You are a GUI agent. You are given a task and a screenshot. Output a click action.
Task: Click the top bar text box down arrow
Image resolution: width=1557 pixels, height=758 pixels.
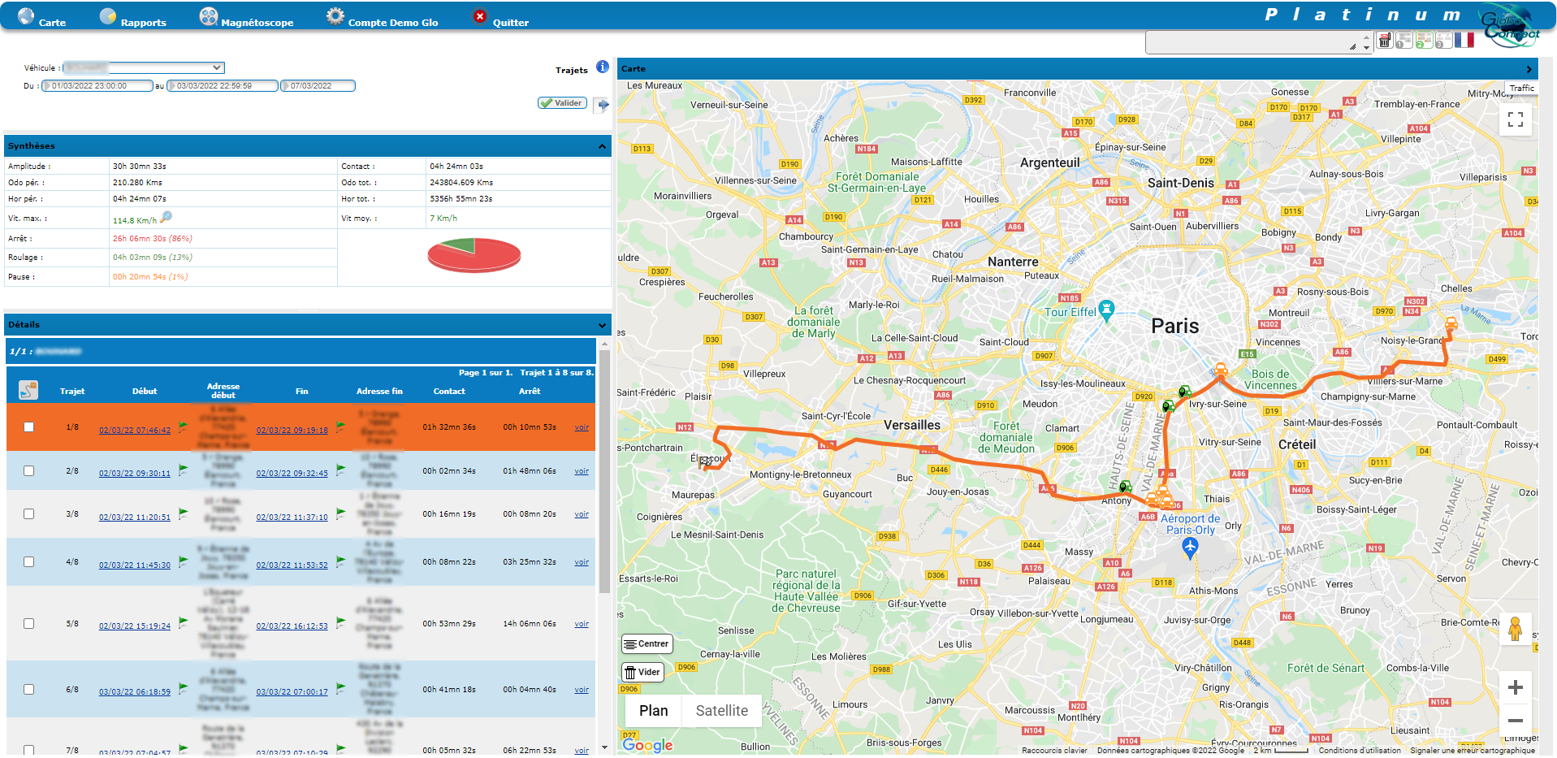[x=1366, y=47]
